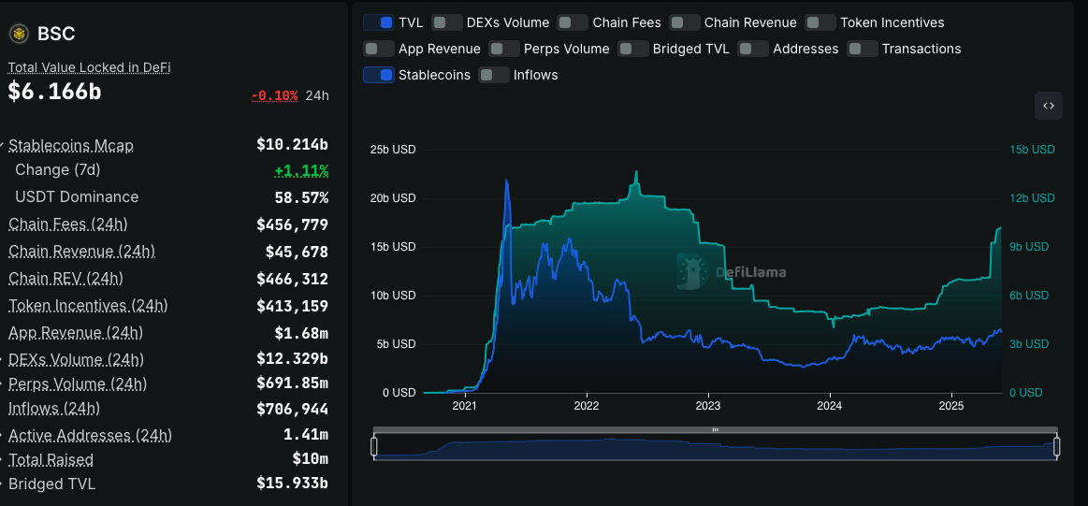Click the DefiLlama watermark logo on chart
This screenshot has width=1088, height=506.
point(691,271)
